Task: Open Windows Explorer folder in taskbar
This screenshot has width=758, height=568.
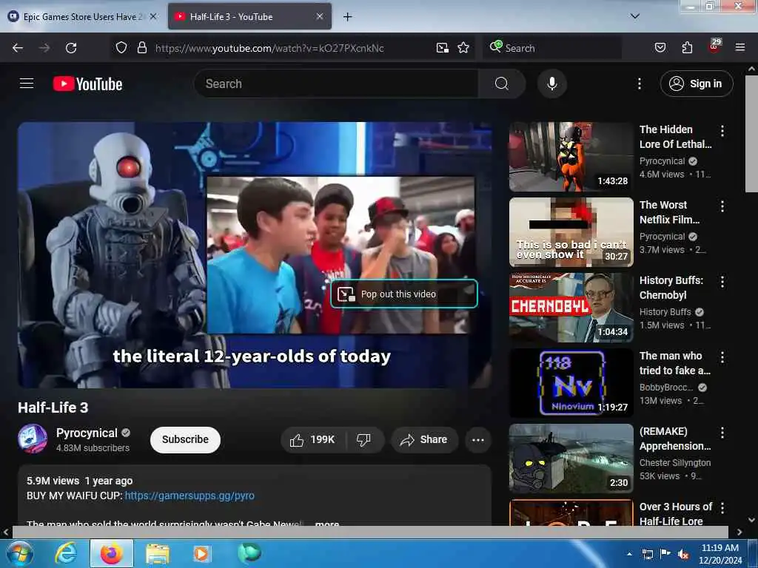Action: point(158,554)
